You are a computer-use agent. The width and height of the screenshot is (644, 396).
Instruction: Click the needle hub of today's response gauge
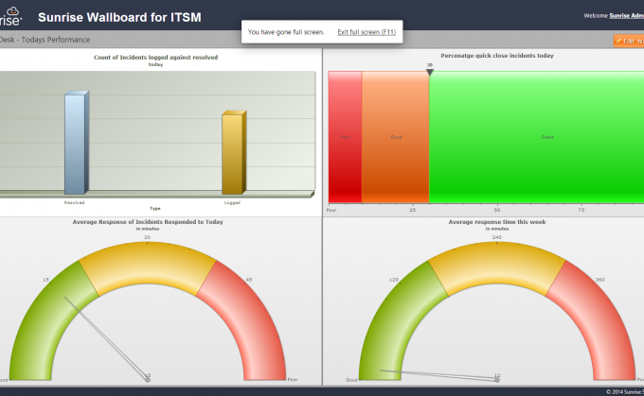[x=148, y=380]
